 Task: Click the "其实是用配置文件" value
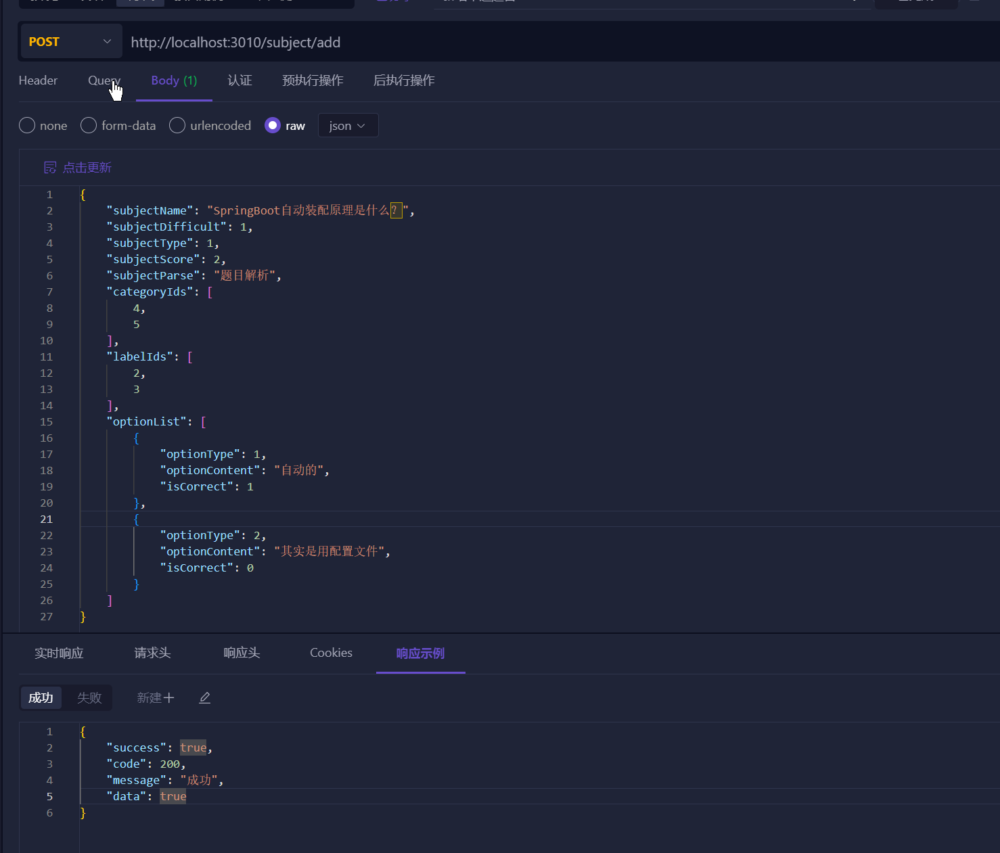[x=329, y=551]
